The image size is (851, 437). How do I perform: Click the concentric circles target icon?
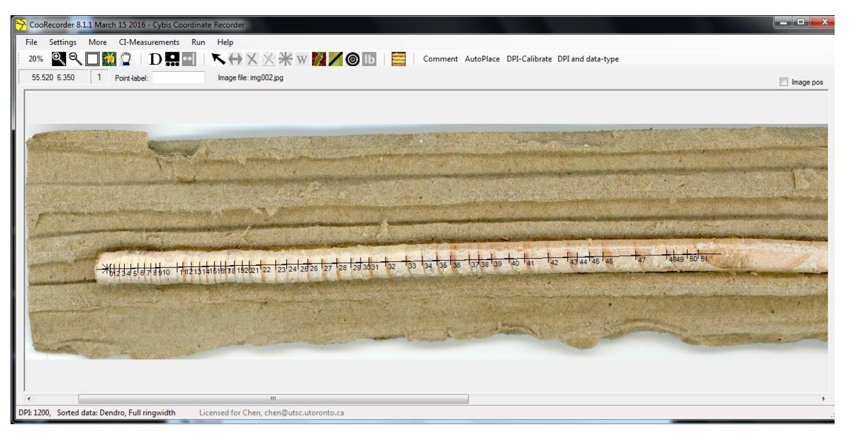tap(352, 59)
